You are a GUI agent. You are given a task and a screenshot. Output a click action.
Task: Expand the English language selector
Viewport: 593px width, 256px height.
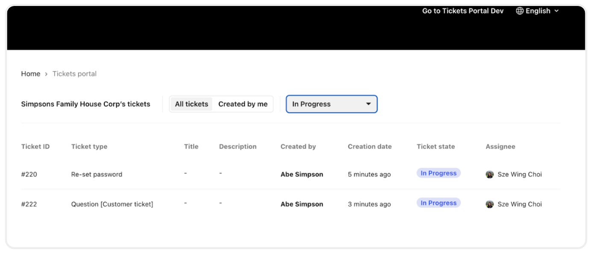(537, 11)
